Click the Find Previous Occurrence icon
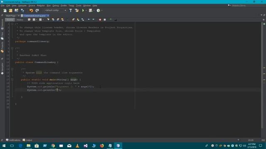This screenshot has width=266, height=149. click(x=53, y=20)
